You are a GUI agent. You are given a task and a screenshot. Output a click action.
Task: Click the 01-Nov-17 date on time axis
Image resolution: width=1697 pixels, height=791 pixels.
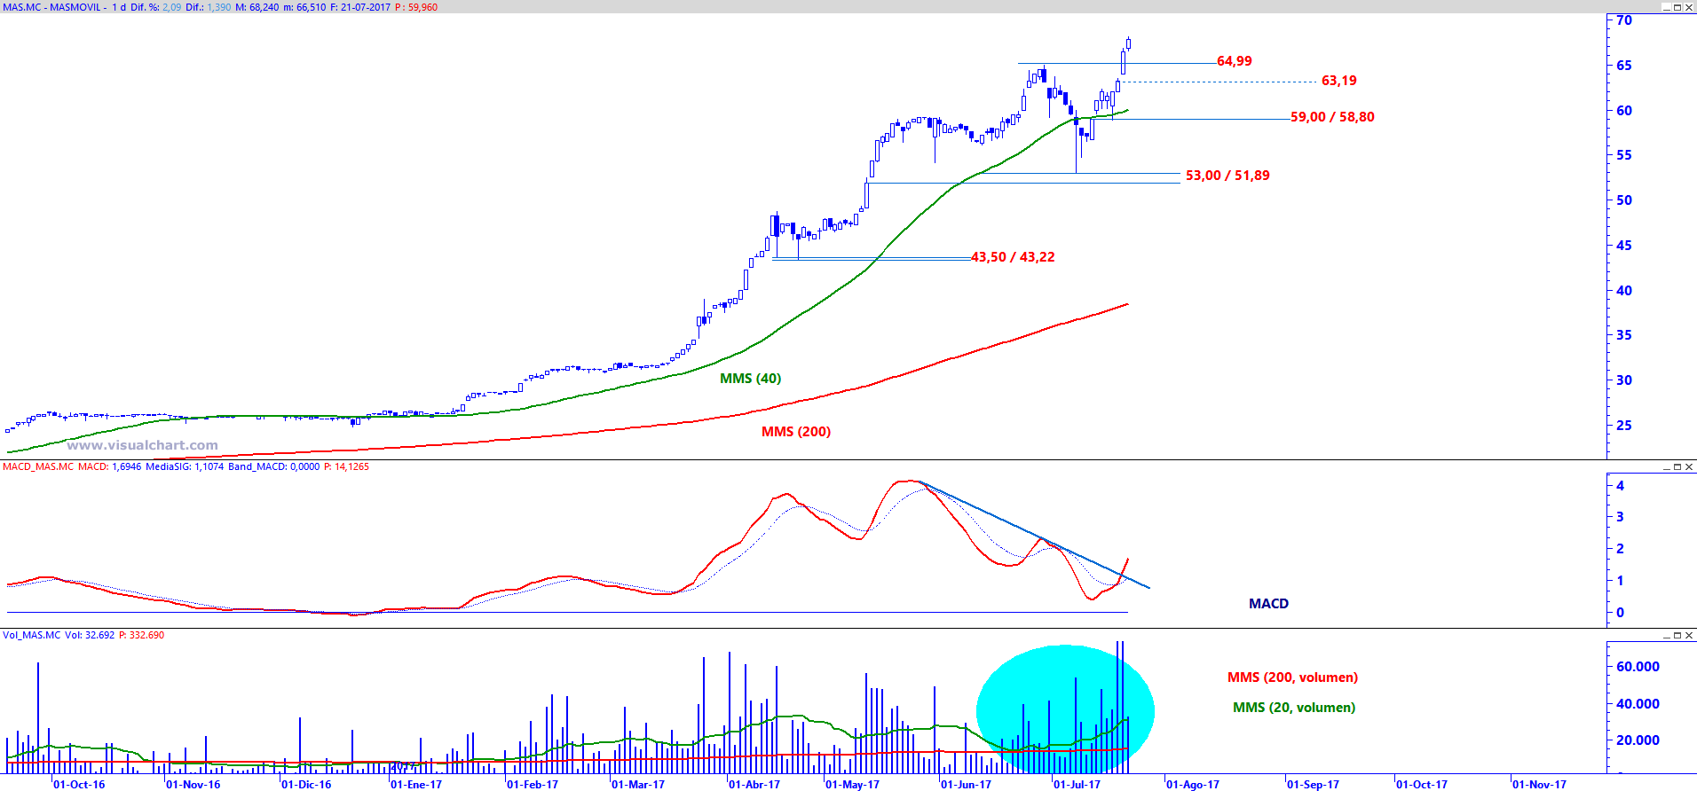[x=1540, y=785]
